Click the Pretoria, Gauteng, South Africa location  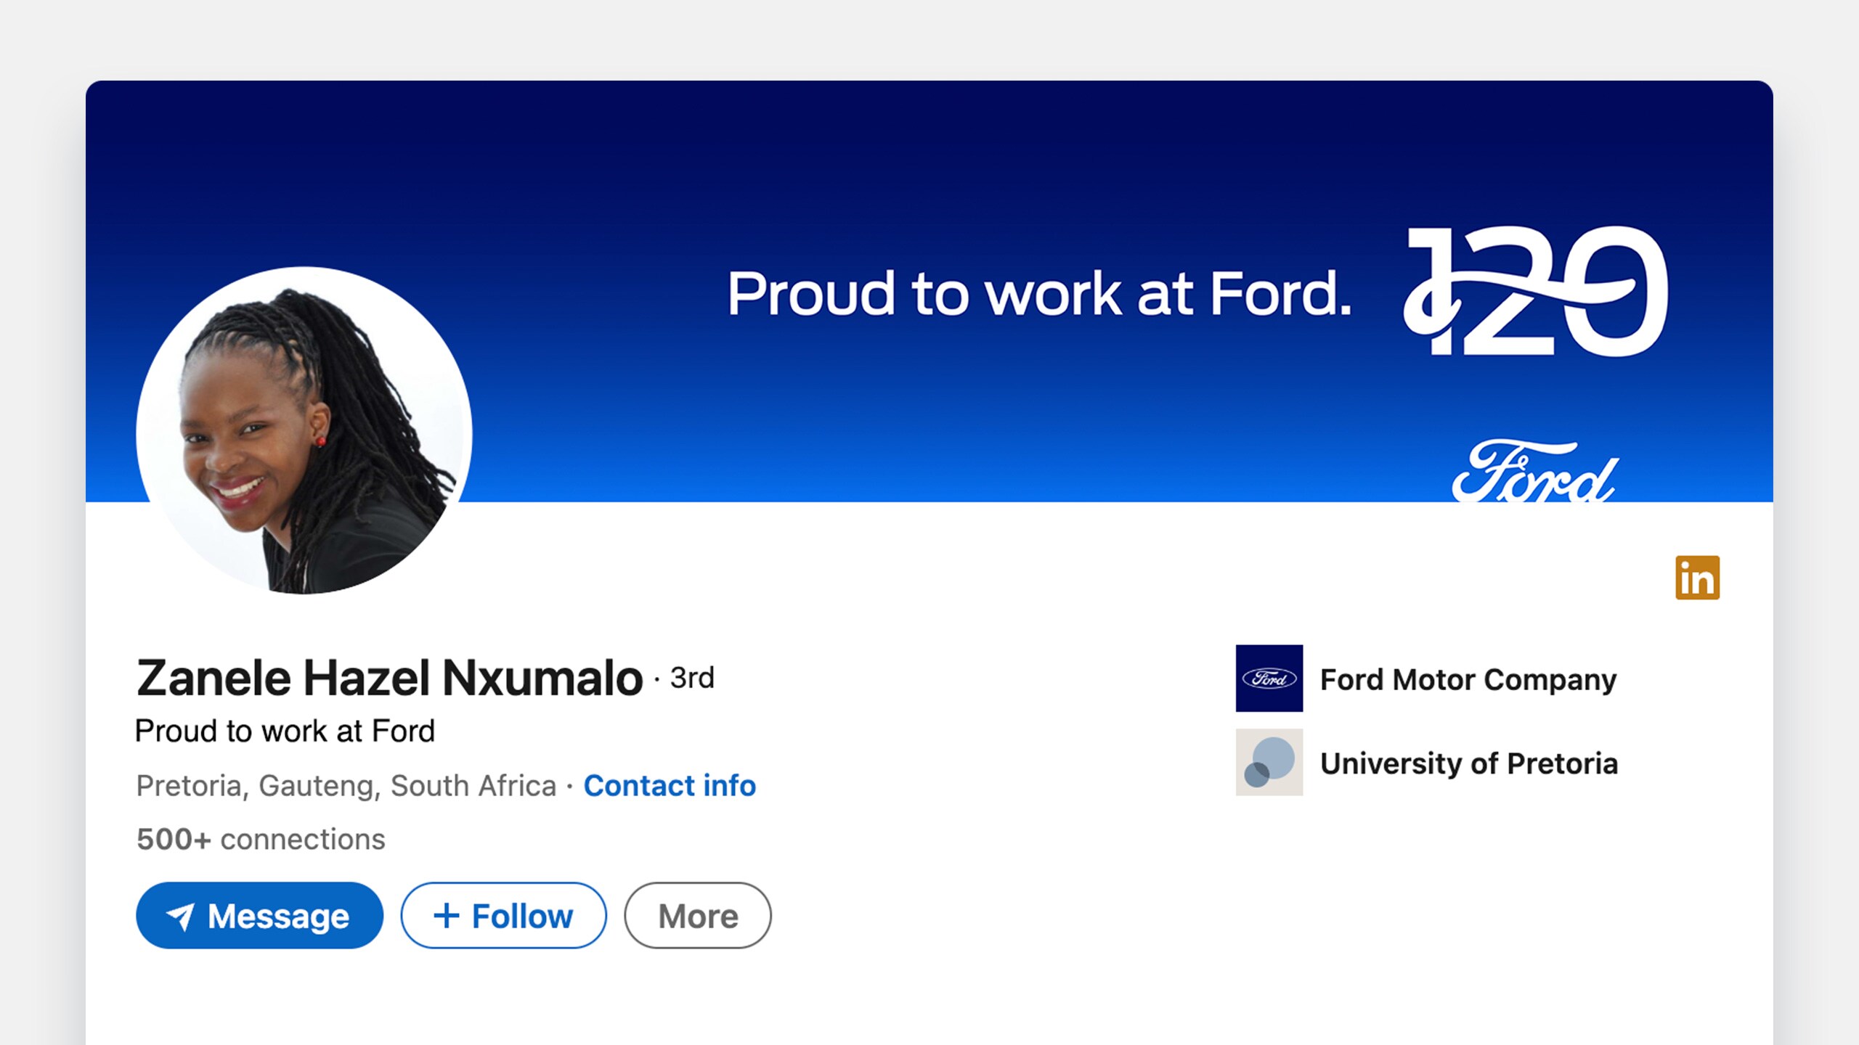[346, 786]
